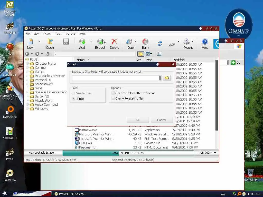The width and height of the screenshot is (263, 197).
Task: Open the Back history dropdown arrow
Action: click(32, 54)
